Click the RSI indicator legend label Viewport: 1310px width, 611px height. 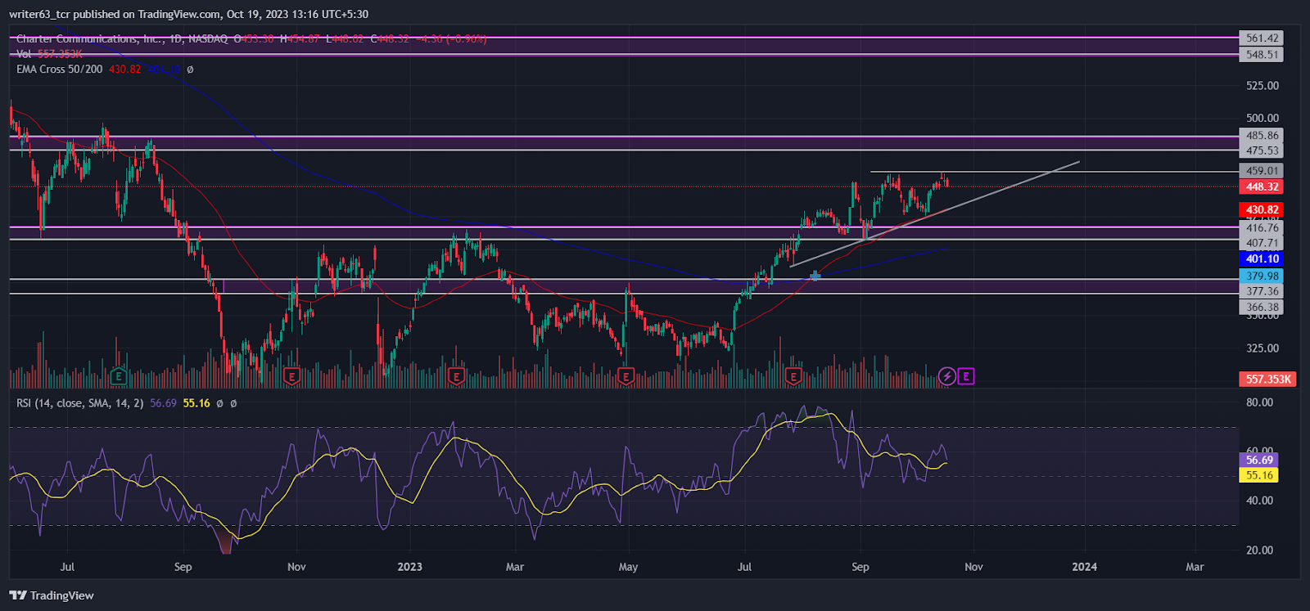tap(80, 403)
